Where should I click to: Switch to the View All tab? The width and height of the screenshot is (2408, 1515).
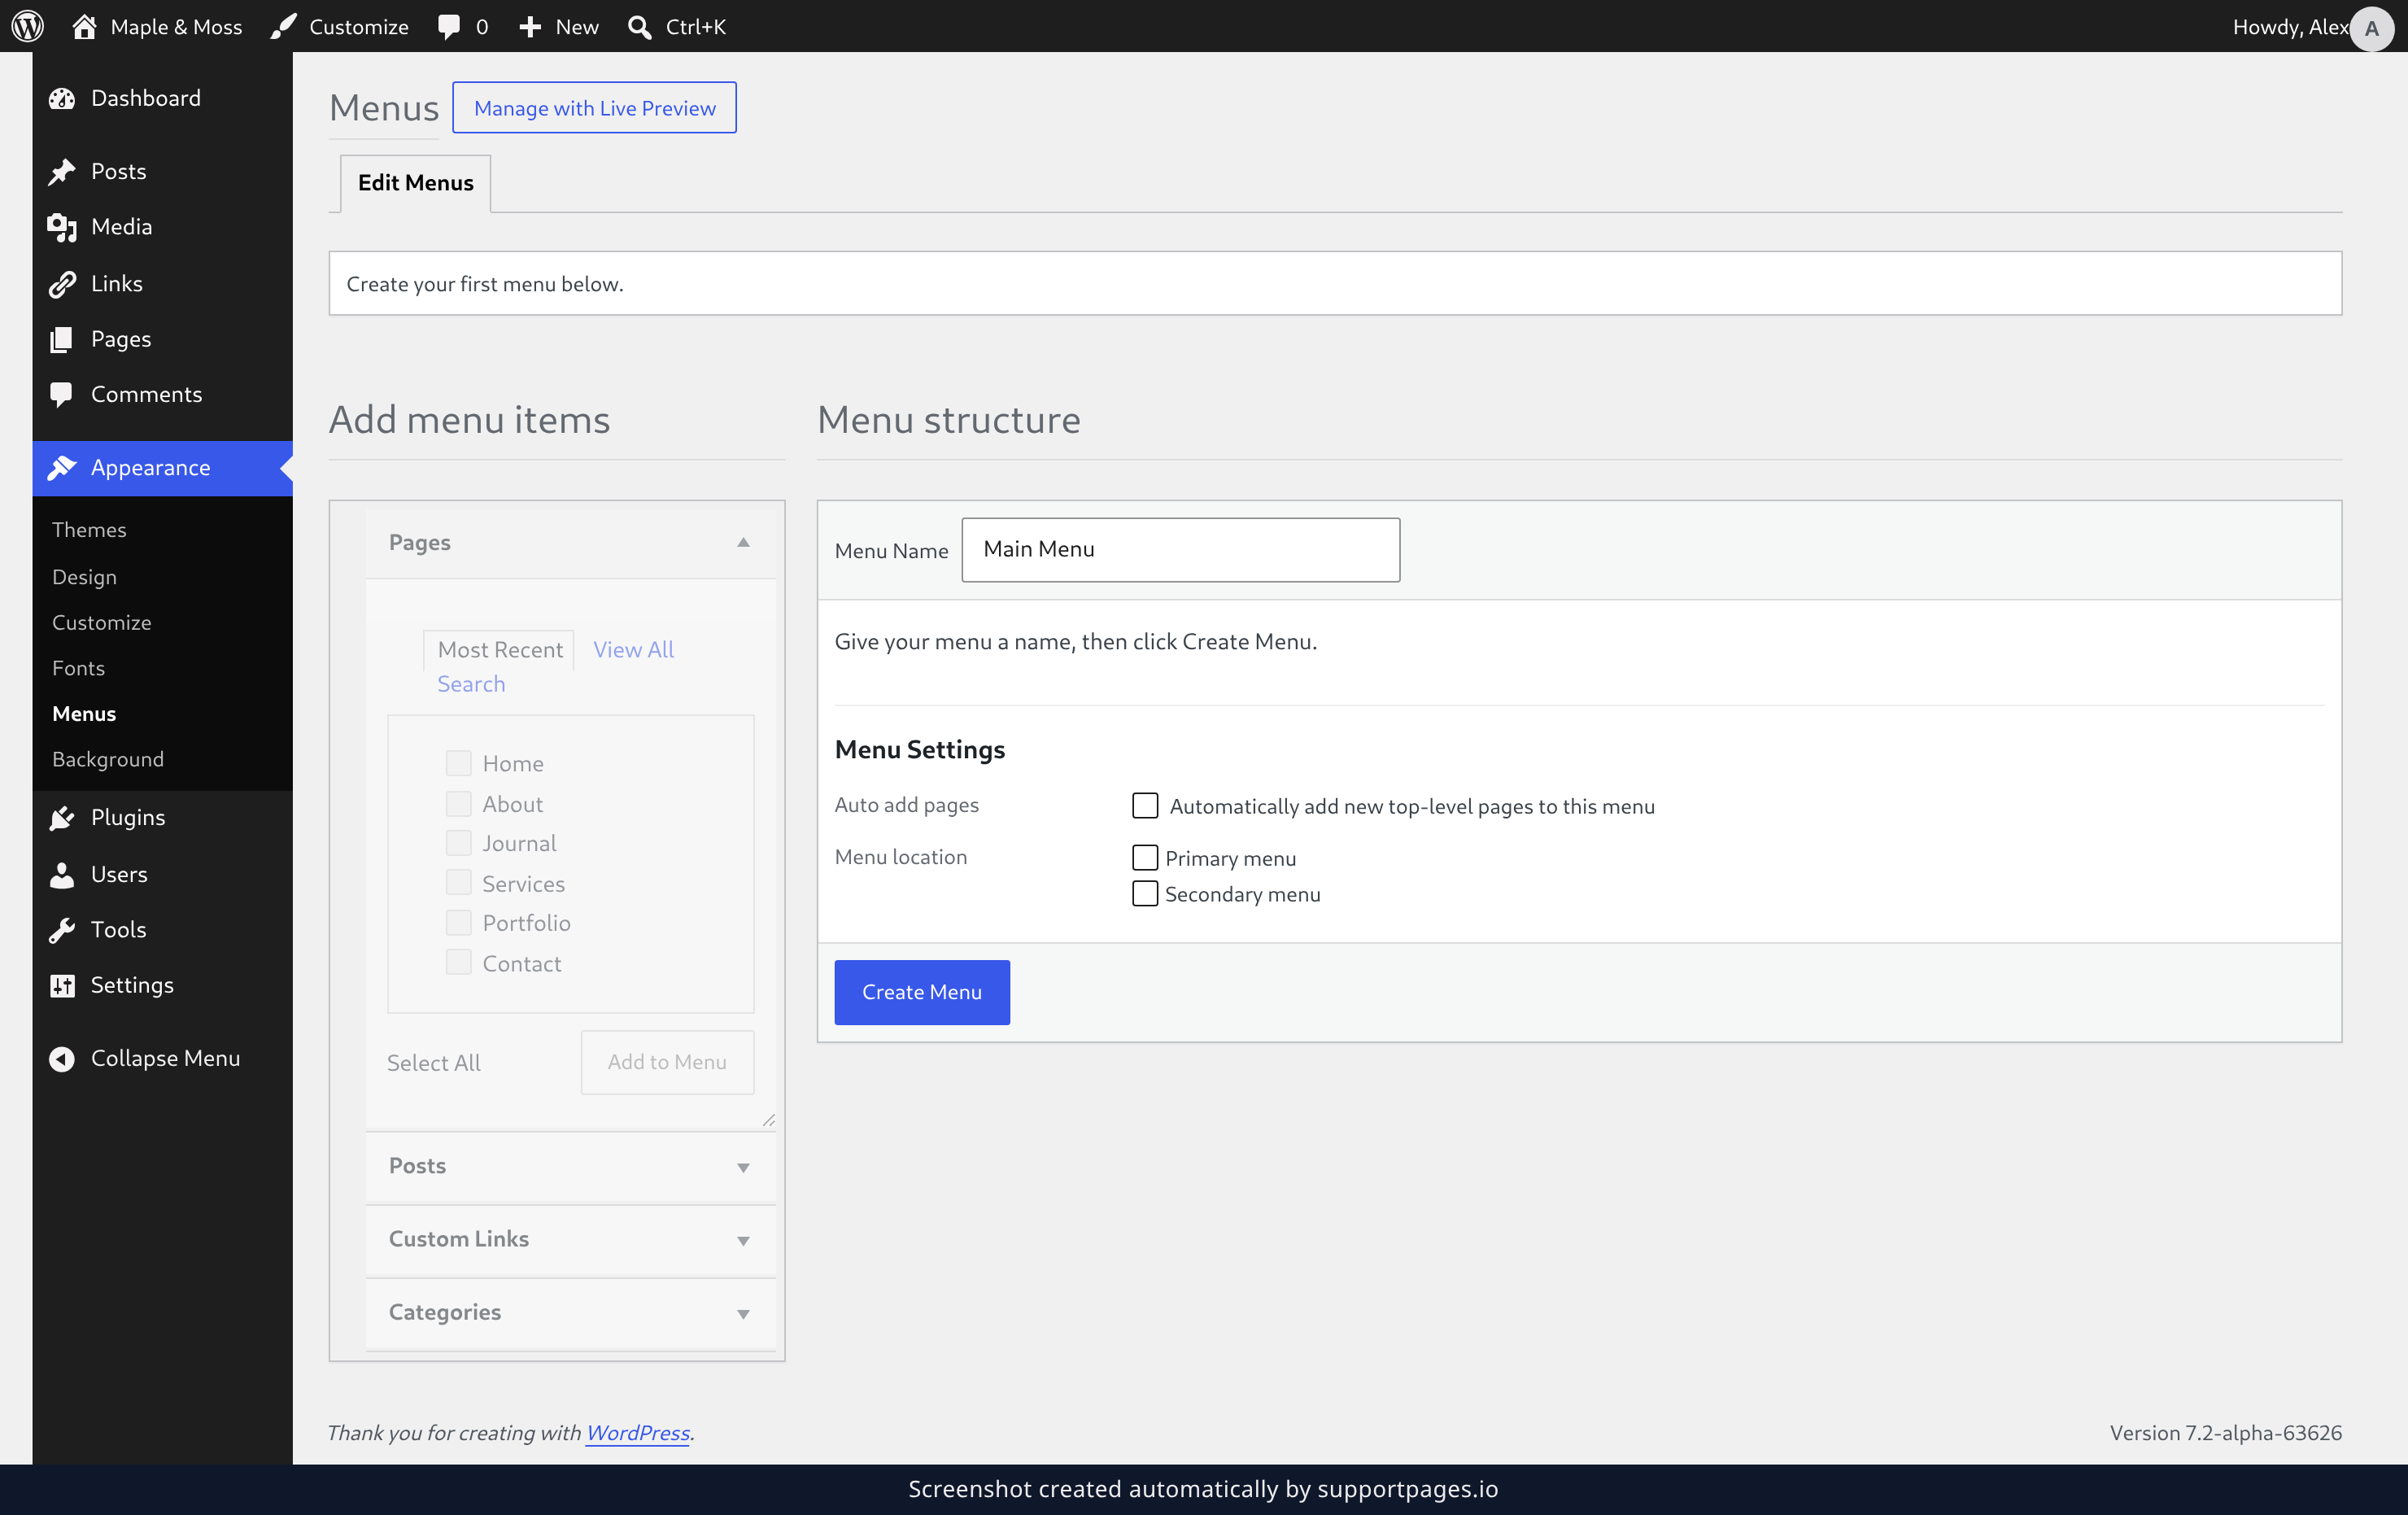click(633, 649)
